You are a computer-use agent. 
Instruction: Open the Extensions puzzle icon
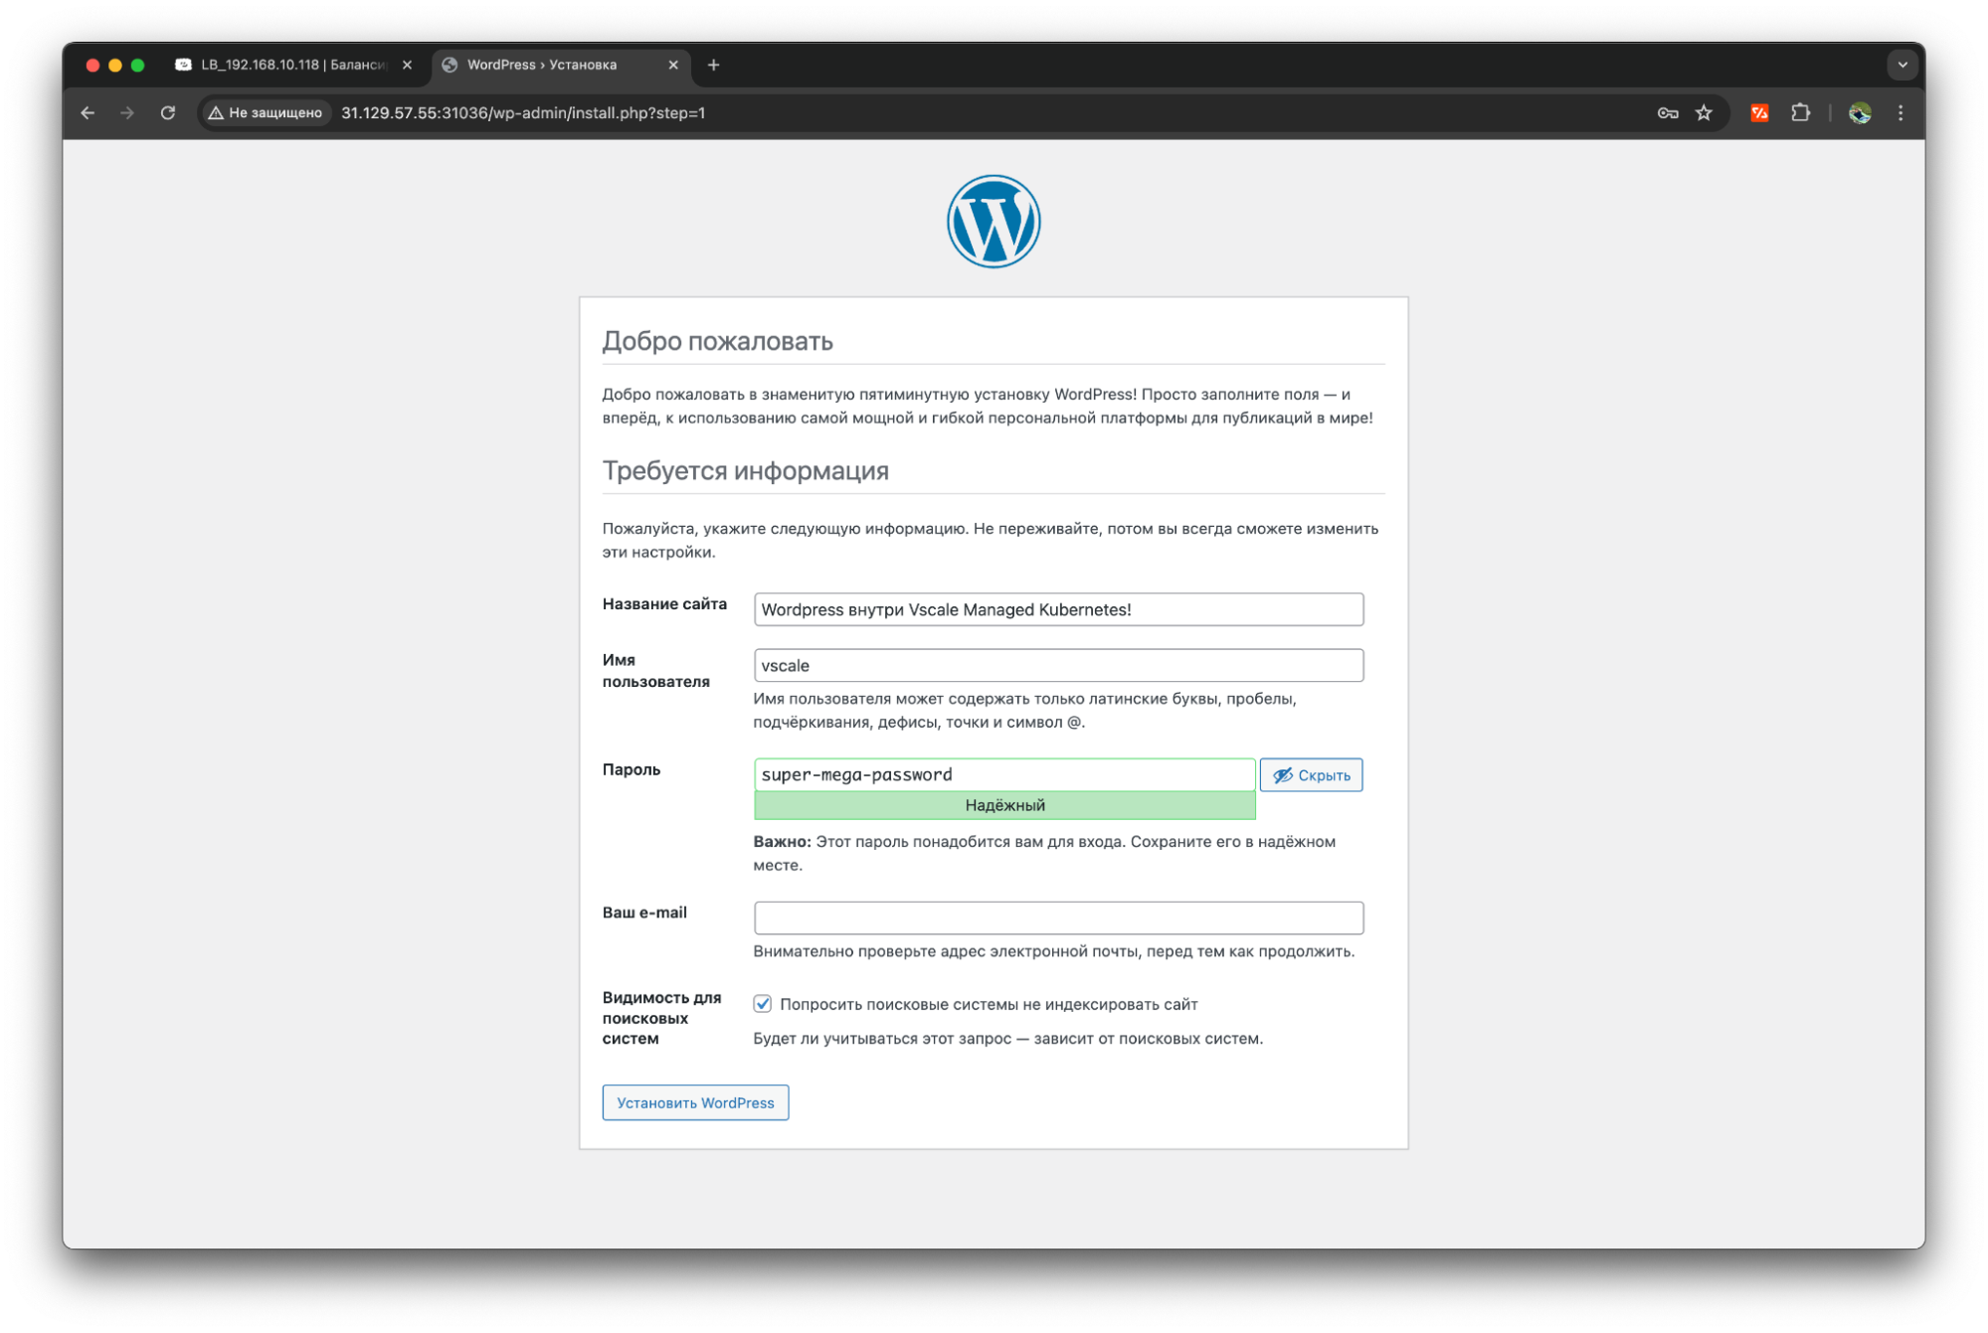[x=1800, y=113]
